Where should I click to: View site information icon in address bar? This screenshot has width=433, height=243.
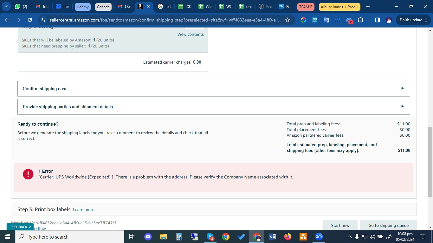click(x=43, y=20)
